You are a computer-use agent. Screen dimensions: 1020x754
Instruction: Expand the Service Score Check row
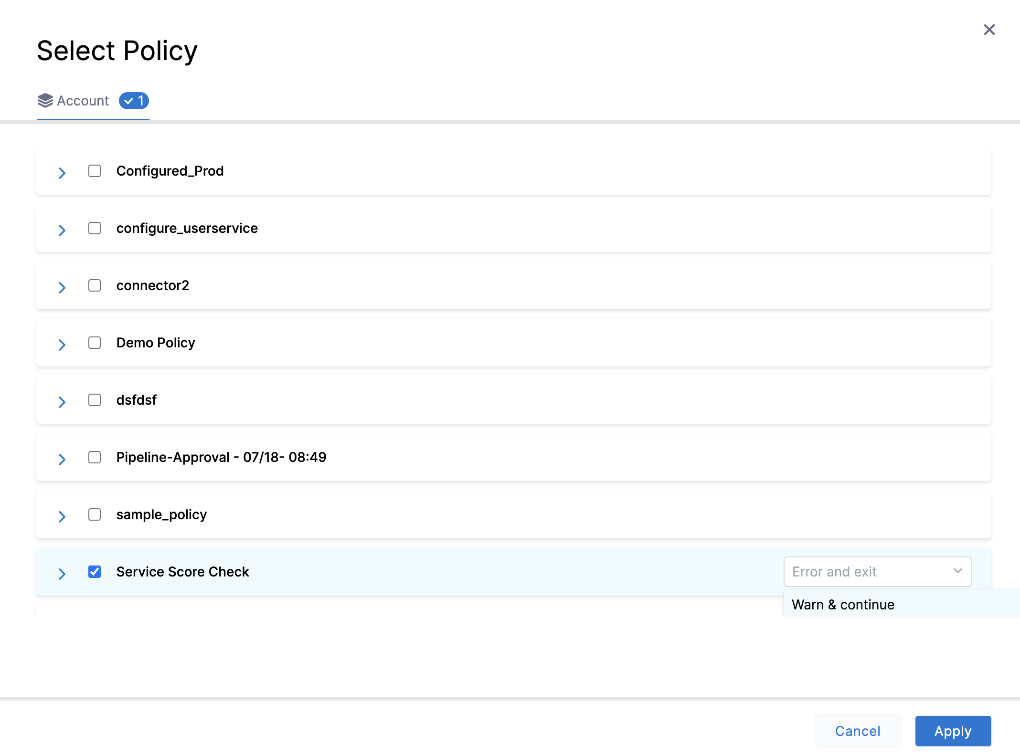click(x=62, y=573)
